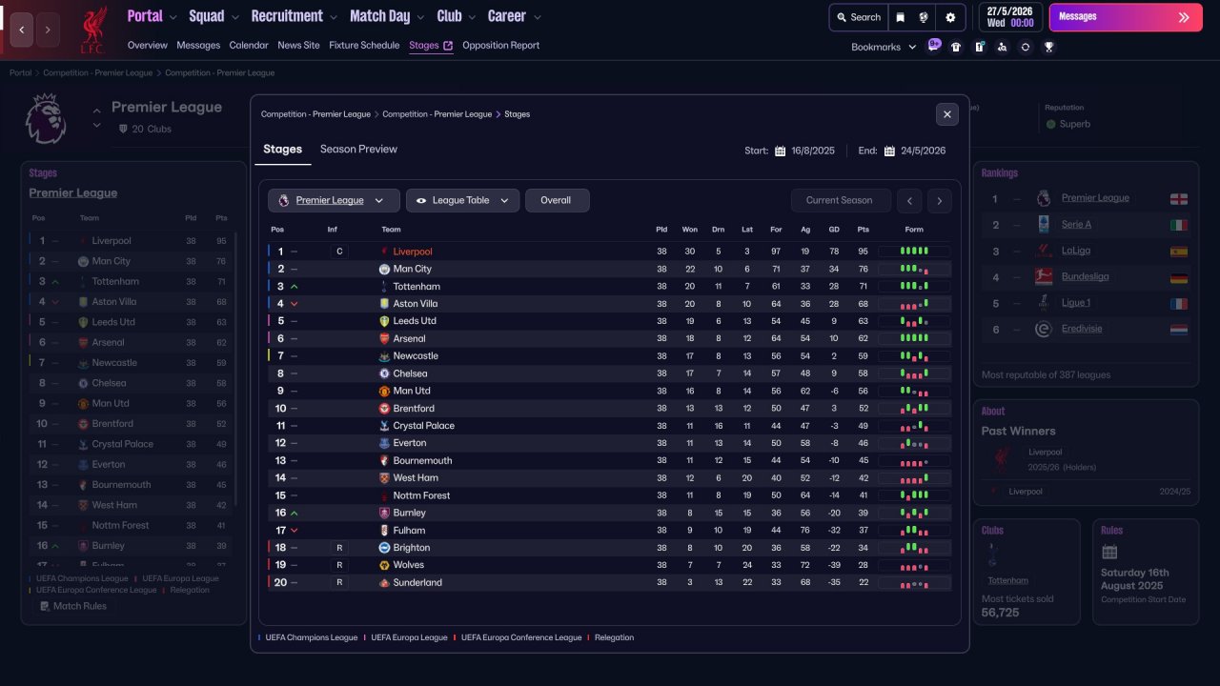This screenshot has width=1220, height=686.
Task: Open the Ligue 1 link in Rankings
Action: click(x=1076, y=303)
